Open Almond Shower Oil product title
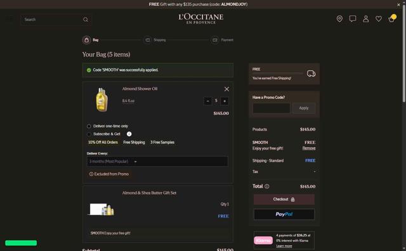This screenshot has height=251, width=406. [140, 89]
